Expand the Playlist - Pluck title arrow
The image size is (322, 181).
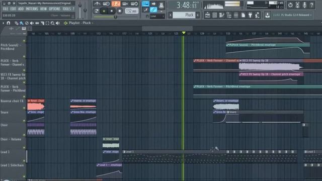click(93, 23)
